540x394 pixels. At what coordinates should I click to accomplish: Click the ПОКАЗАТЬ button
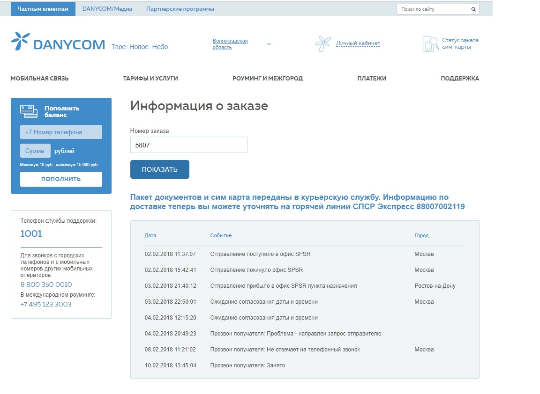click(160, 169)
